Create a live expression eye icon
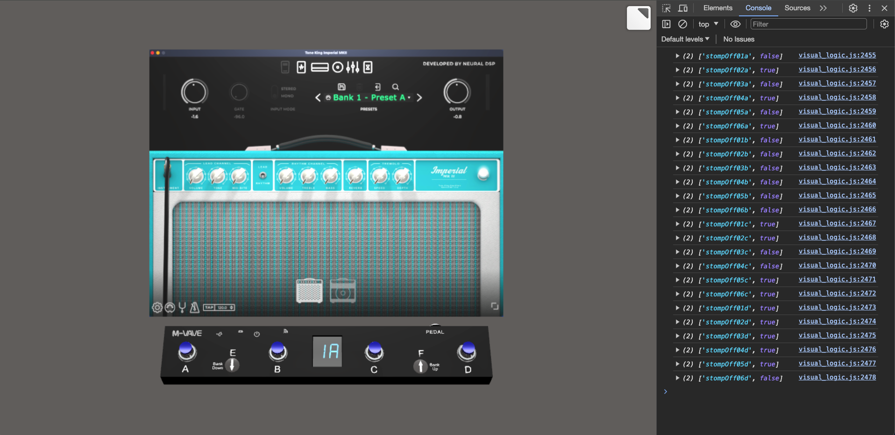This screenshot has height=435, width=895. (x=735, y=24)
